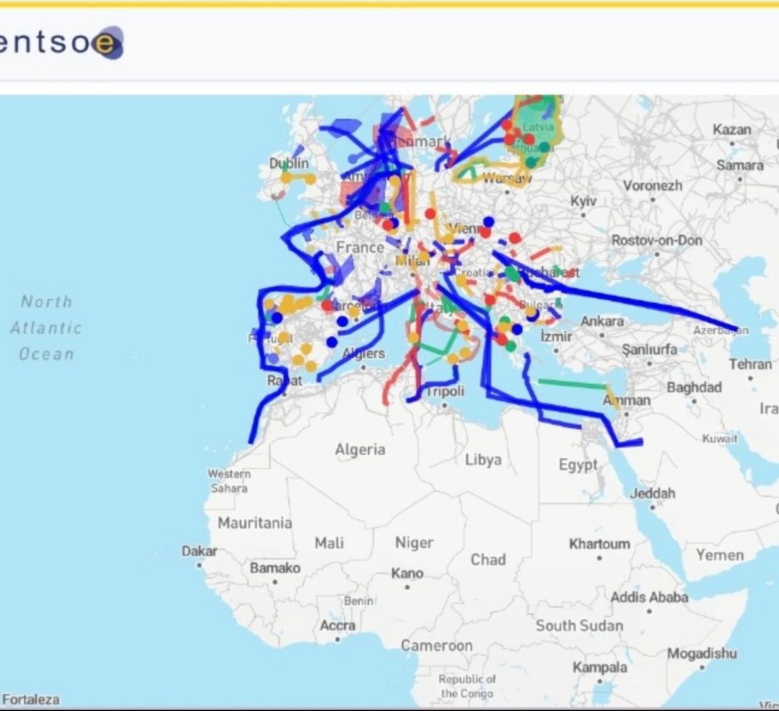779x711 pixels.
Task: Click the Khartoum city label
Action: tap(599, 544)
